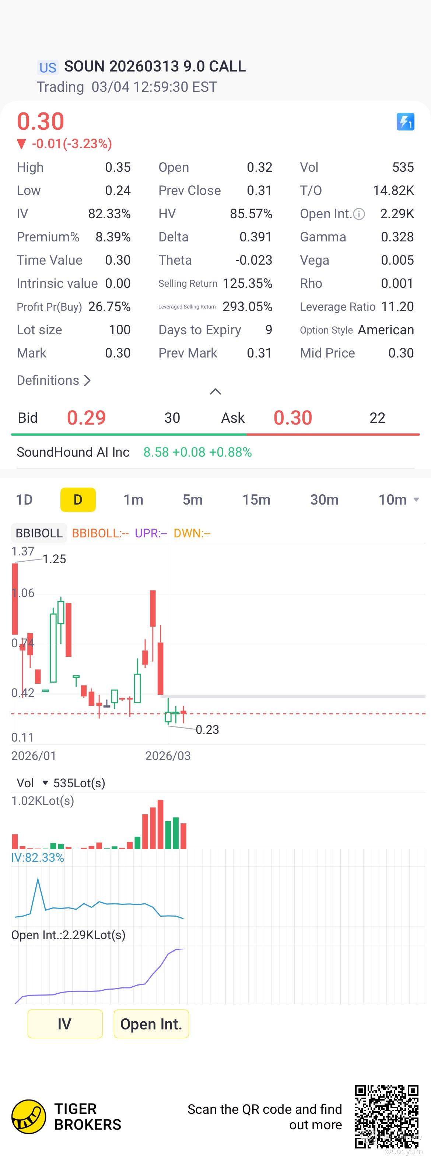Viewport: 431px width, 1161px height.
Task: Toggle the Open Int. chart button
Action: pos(151,1024)
